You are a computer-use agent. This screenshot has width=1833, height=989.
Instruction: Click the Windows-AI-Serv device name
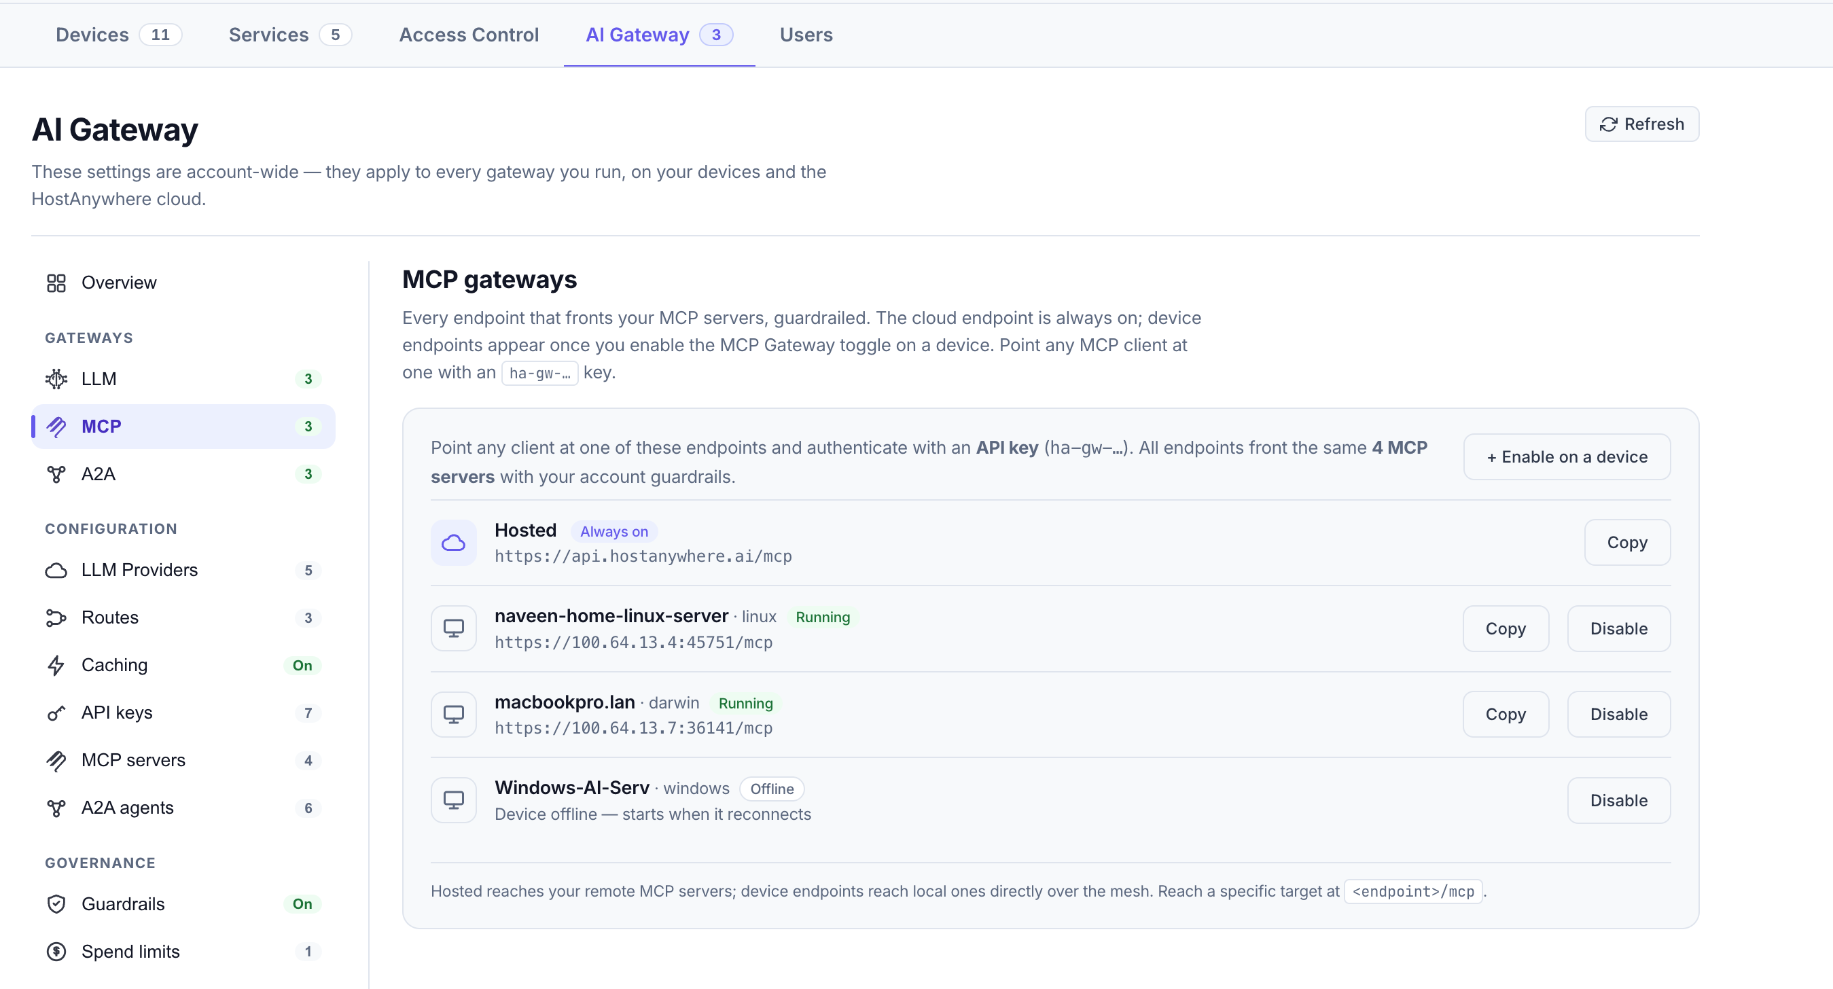click(x=572, y=789)
